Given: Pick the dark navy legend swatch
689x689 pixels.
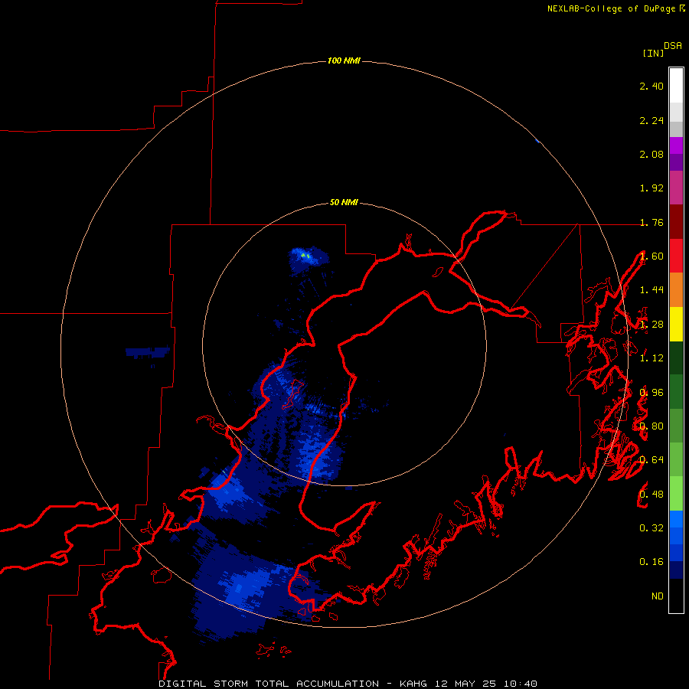Looking at the screenshot, I should (x=676, y=570).
